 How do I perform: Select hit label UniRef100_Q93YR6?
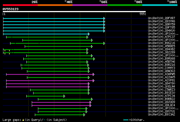(161, 21)
